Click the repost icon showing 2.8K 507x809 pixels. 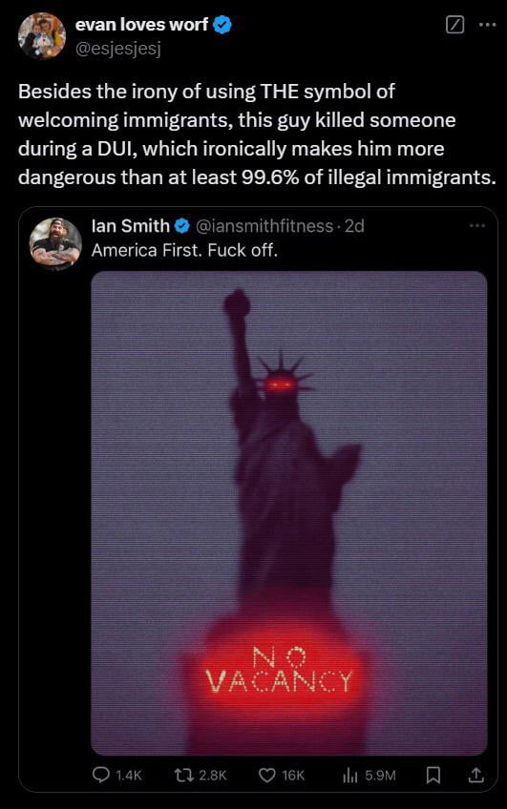click(x=182, y=775)
